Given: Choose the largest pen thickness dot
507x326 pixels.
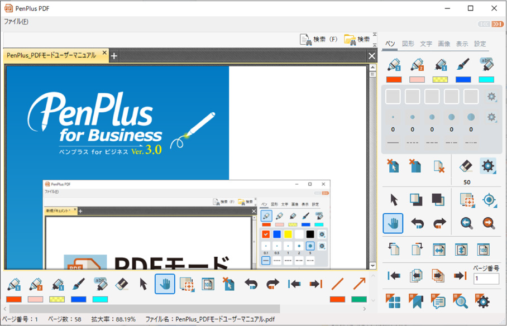Looking at the screenshot, I should [x=471, y=117].
